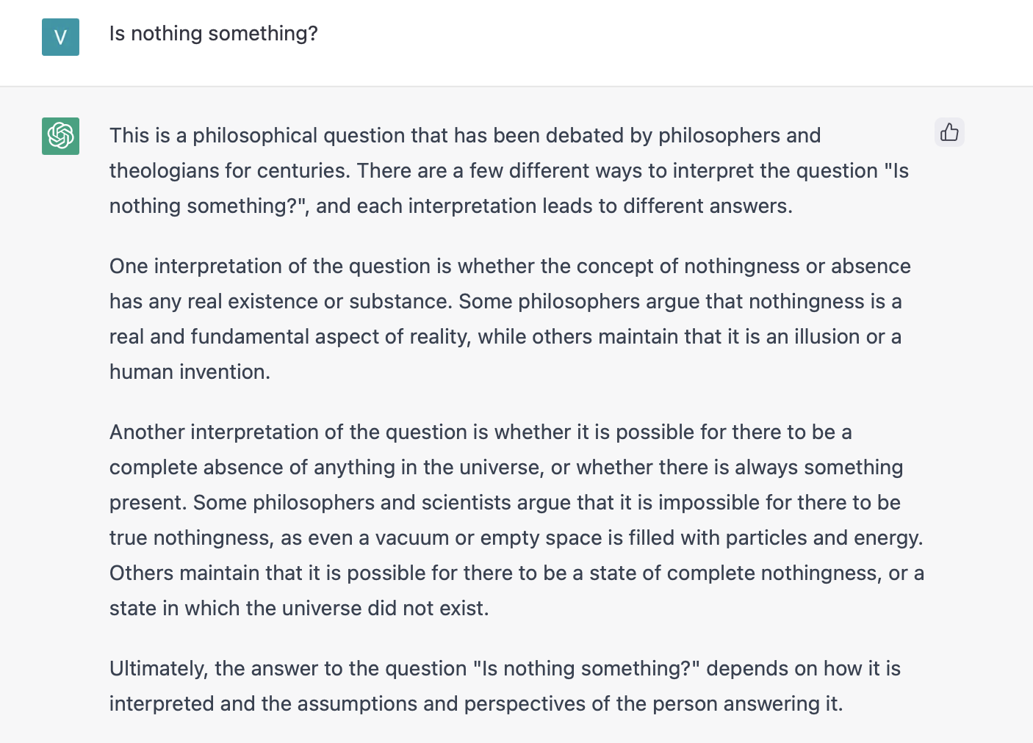The image size is (1033, 743).
Task: Click the line starting 'present. Some philosophers and scientists'
Action: pyautogui.click(x=505, y=503)
